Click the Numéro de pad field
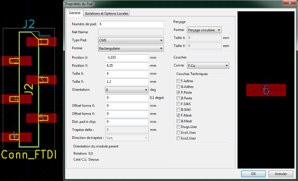Image resolution: width=298 pixels, height=181 pixels. [131, 24]
